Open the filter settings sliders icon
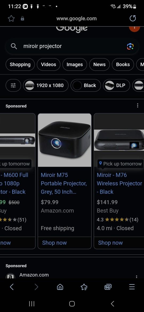Viewport: 144px width, 312px height. coord(13,85)
